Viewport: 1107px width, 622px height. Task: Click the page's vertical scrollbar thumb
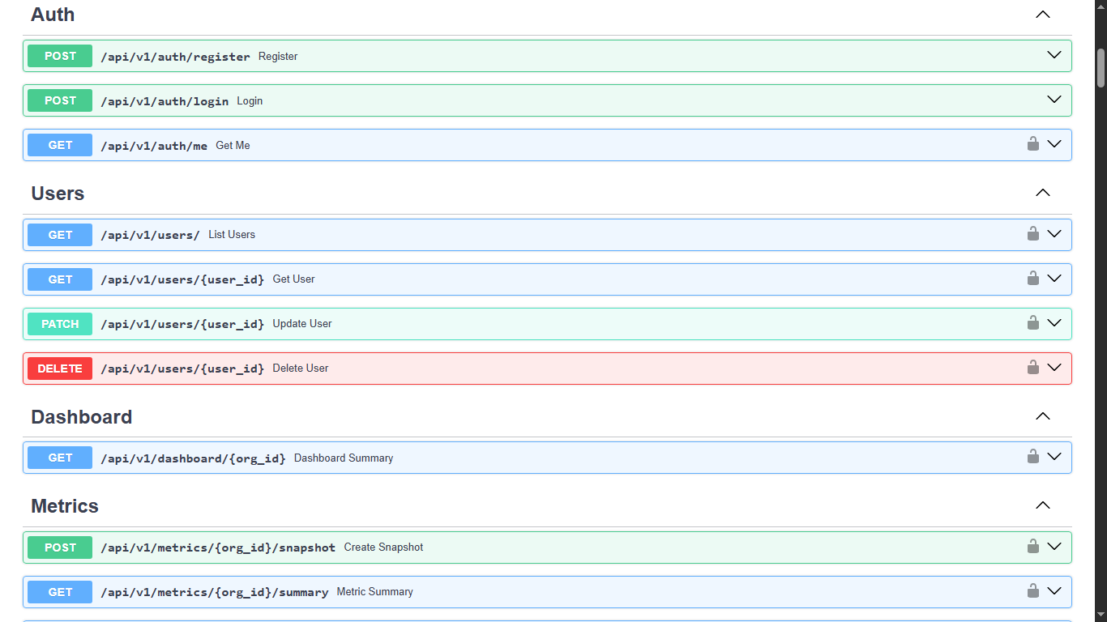coord(1101,68)
